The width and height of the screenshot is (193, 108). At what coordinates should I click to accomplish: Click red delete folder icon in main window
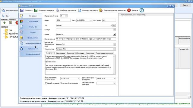17,23
